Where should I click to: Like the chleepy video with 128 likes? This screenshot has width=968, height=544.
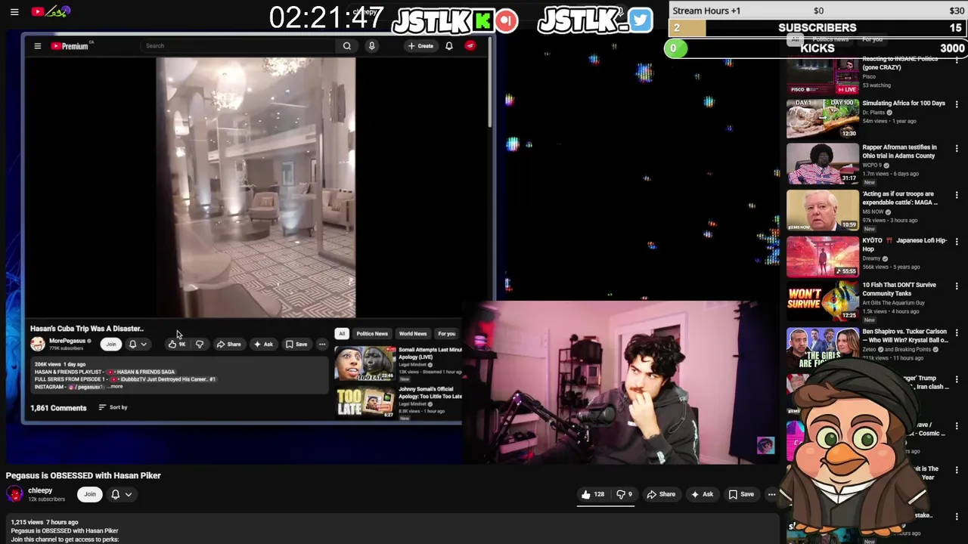pos(593,494)
